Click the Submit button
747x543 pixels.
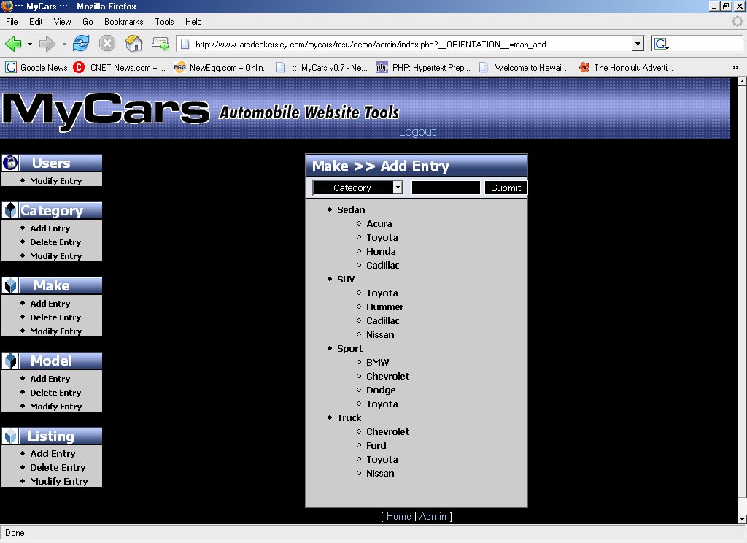click(x=506, y=188)
